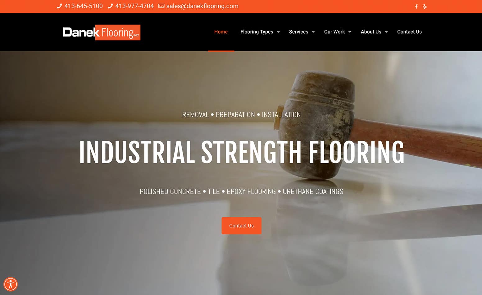This screenshot has height=295, width=482.
Task: Click the Industrial Strength Flooring heading
Action: click(x=242, y=152)
